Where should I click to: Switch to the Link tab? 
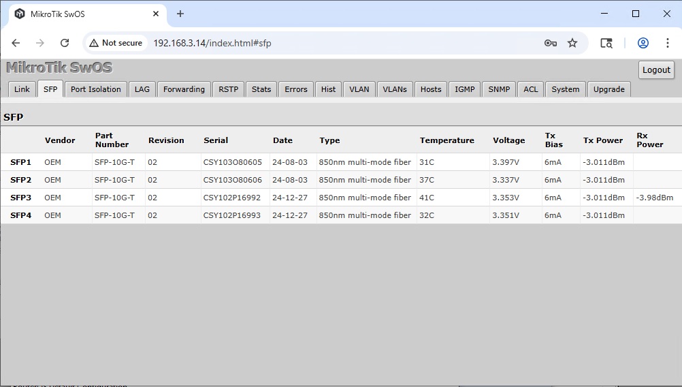click(22, 89)
